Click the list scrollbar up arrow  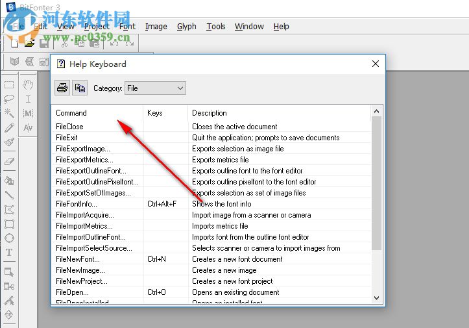[x=377, y=111]
